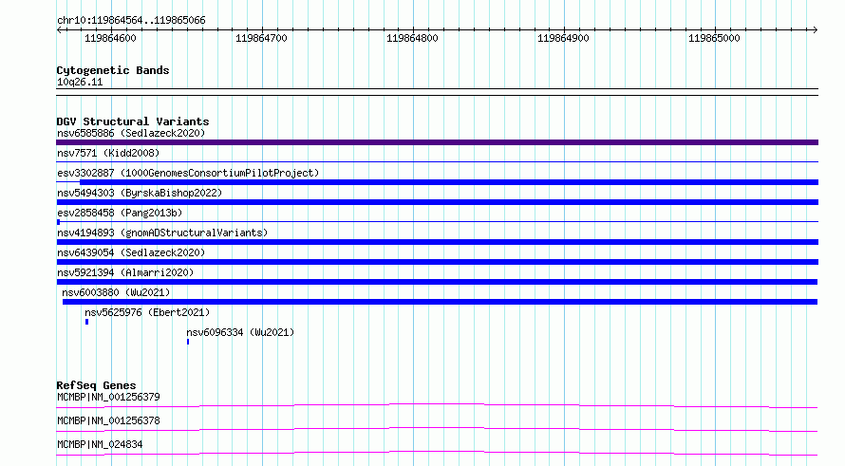The image size is (845, 466).
Task: Click ruler position label 119864800
Action: pos(412,38)
